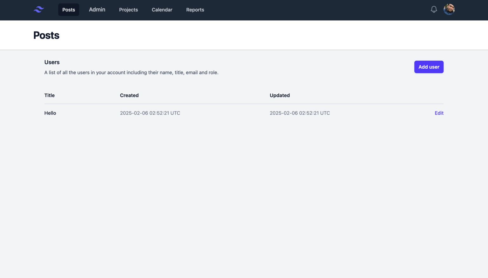Open the Projects nav item
The image size is (488, 278).
pyautogui.click(x=128, y=10)
